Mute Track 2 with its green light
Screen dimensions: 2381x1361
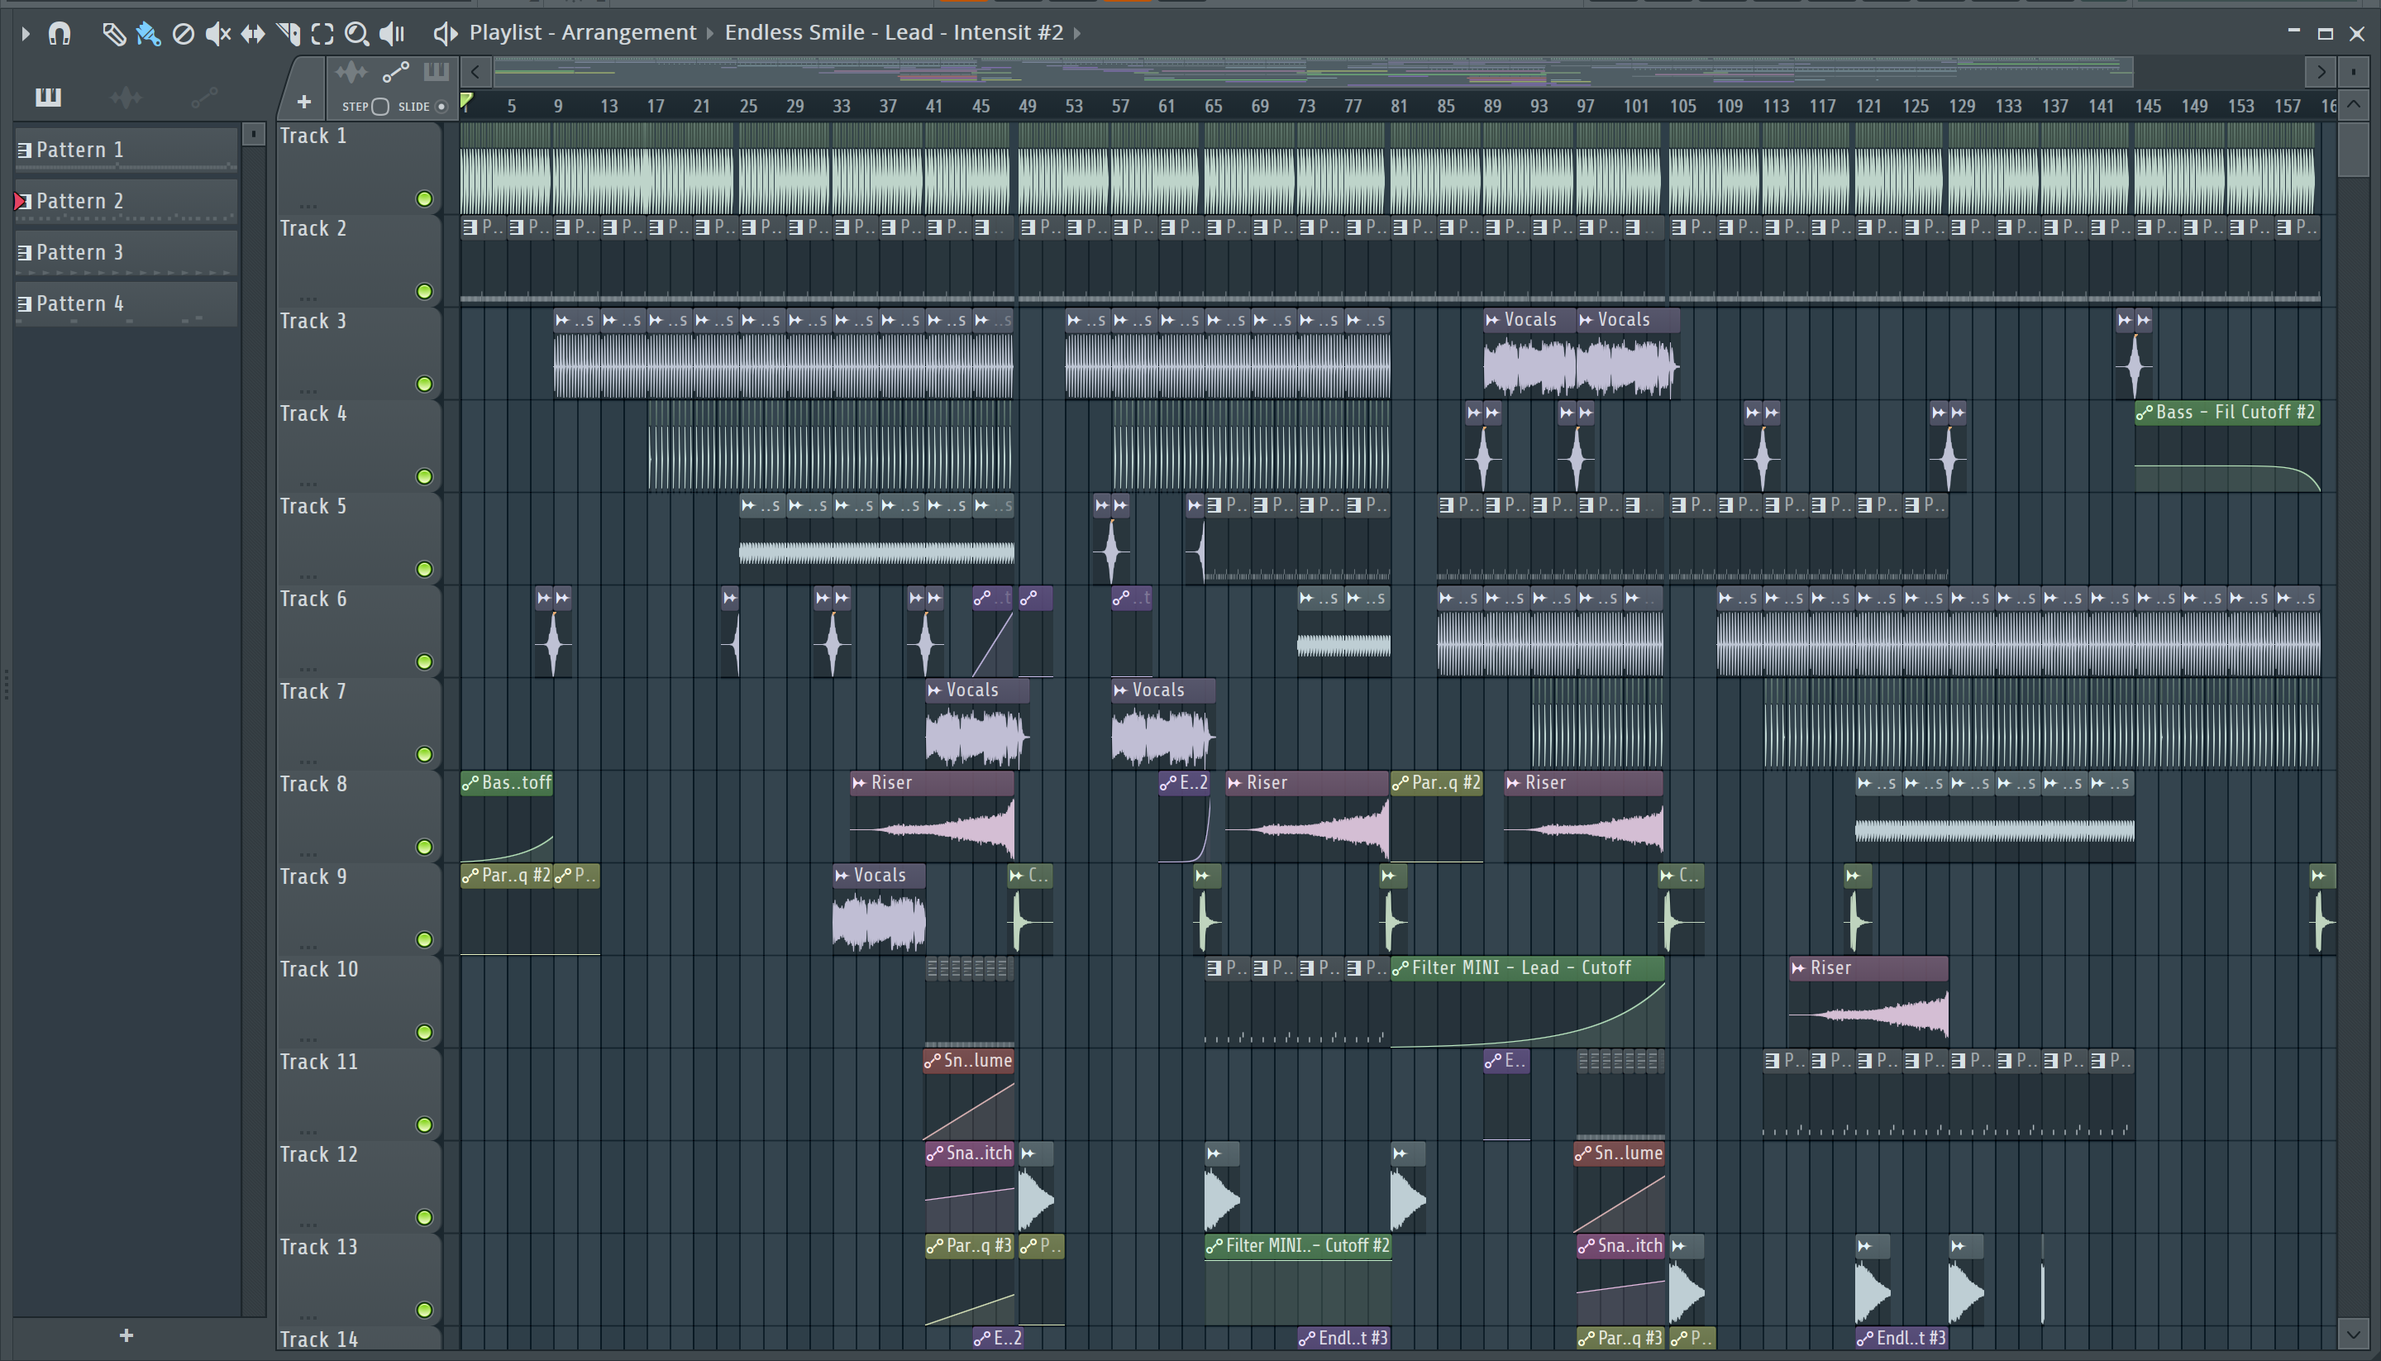click(x=424, y=292)
